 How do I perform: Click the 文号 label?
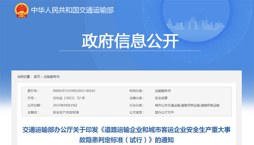(x=32, y=98)
